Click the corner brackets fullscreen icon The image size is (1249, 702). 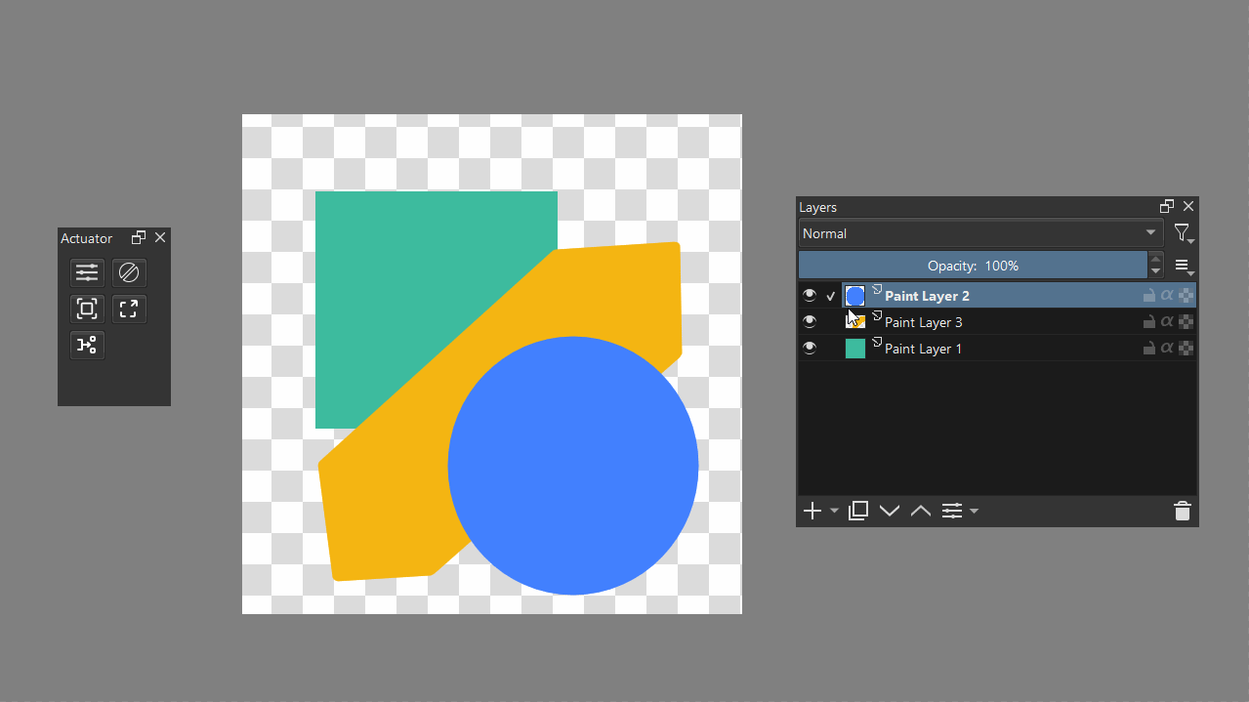tap(129, 309)
